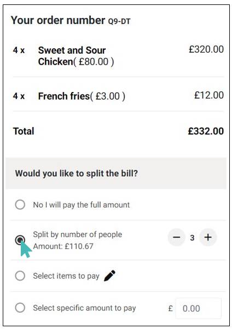Click the 'Select items to pay' label text
Image resolution: width=232 pixels, height=329 pixels.
click(66, 276)
